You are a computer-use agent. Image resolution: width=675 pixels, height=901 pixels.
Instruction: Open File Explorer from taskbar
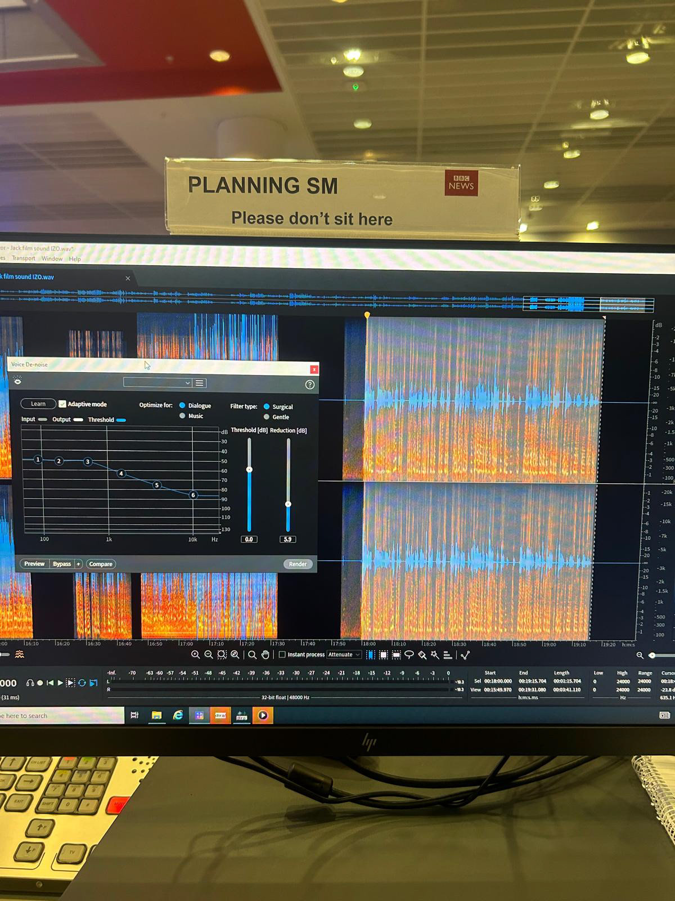tap(157, 715)
